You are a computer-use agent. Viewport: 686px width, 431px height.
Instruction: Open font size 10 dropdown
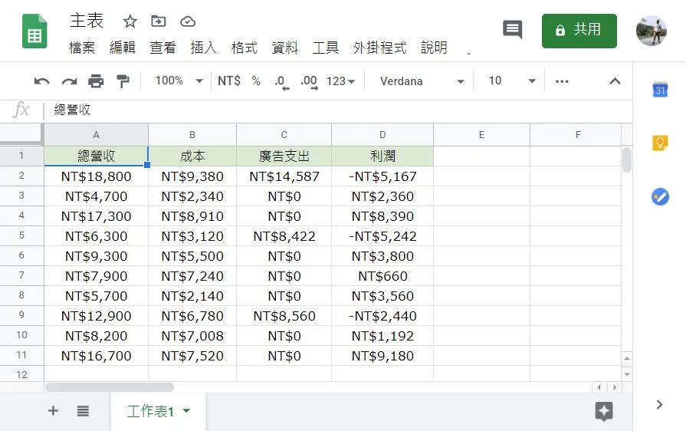click(x=512, y=81)
